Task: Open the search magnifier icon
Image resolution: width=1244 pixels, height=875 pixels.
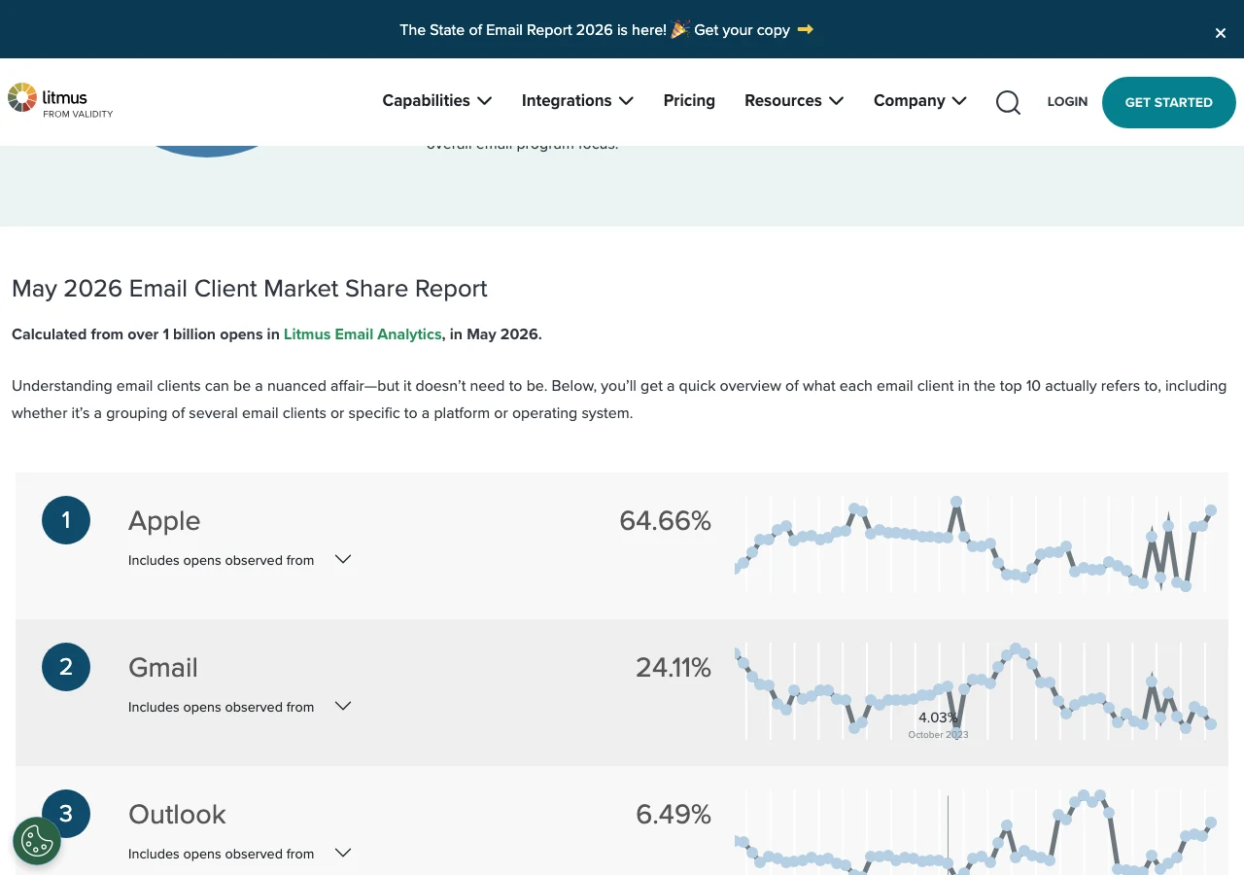Action: (1008, 102)
